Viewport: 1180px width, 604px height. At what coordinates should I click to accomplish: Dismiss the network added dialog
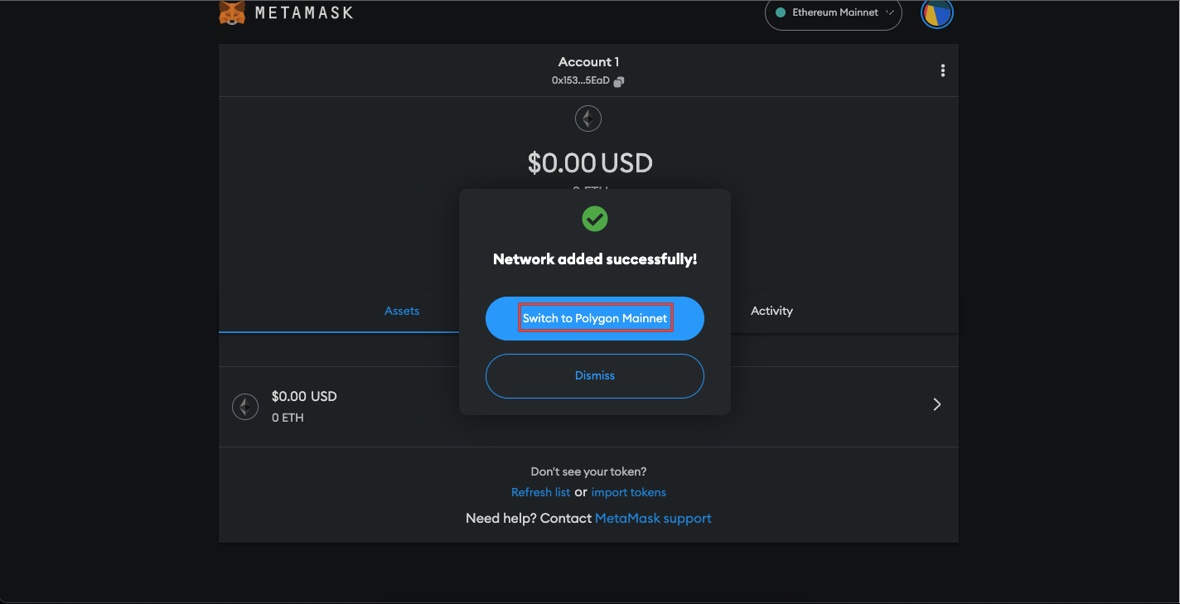[594, 375]
